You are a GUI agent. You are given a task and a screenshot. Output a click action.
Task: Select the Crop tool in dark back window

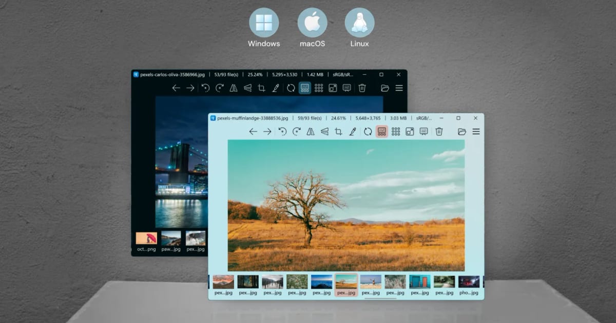(261, 88)
